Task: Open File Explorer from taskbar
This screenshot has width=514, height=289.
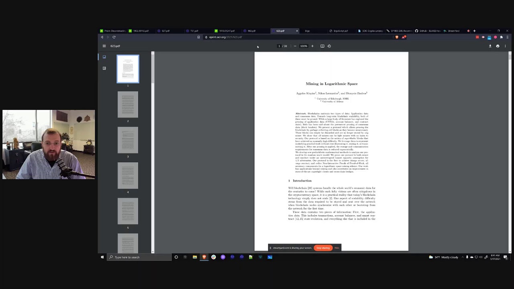Action: click(x=195, y=257)
